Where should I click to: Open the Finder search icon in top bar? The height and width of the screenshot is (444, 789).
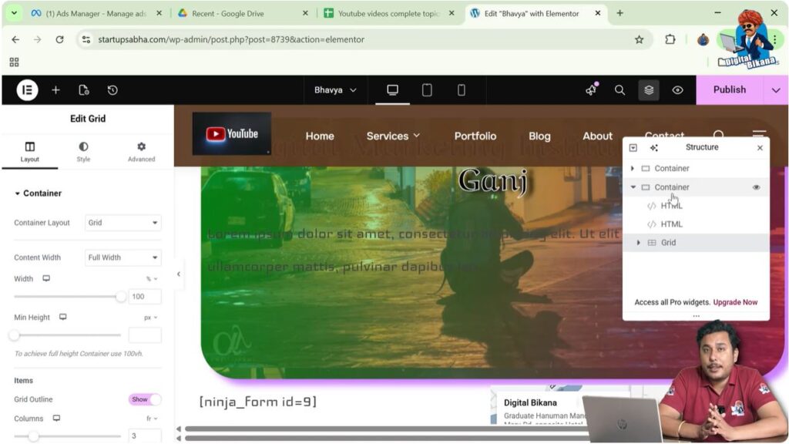pyautogui.click(x=619, y=90)
